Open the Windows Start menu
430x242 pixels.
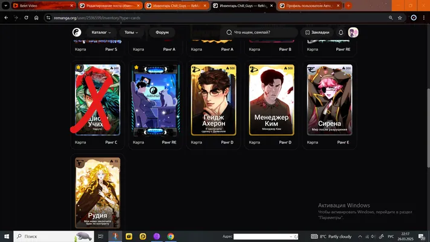pos(7,236)
